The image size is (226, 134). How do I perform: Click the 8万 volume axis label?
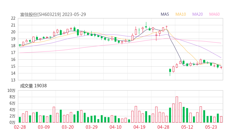13,97
